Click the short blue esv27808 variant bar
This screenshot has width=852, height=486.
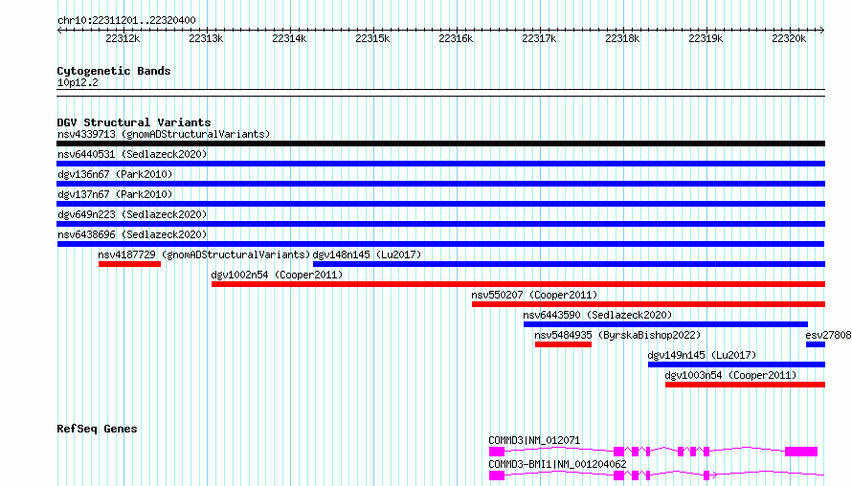coord(816,344)
